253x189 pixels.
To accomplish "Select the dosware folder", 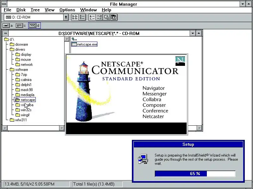I will coord(19,44).
